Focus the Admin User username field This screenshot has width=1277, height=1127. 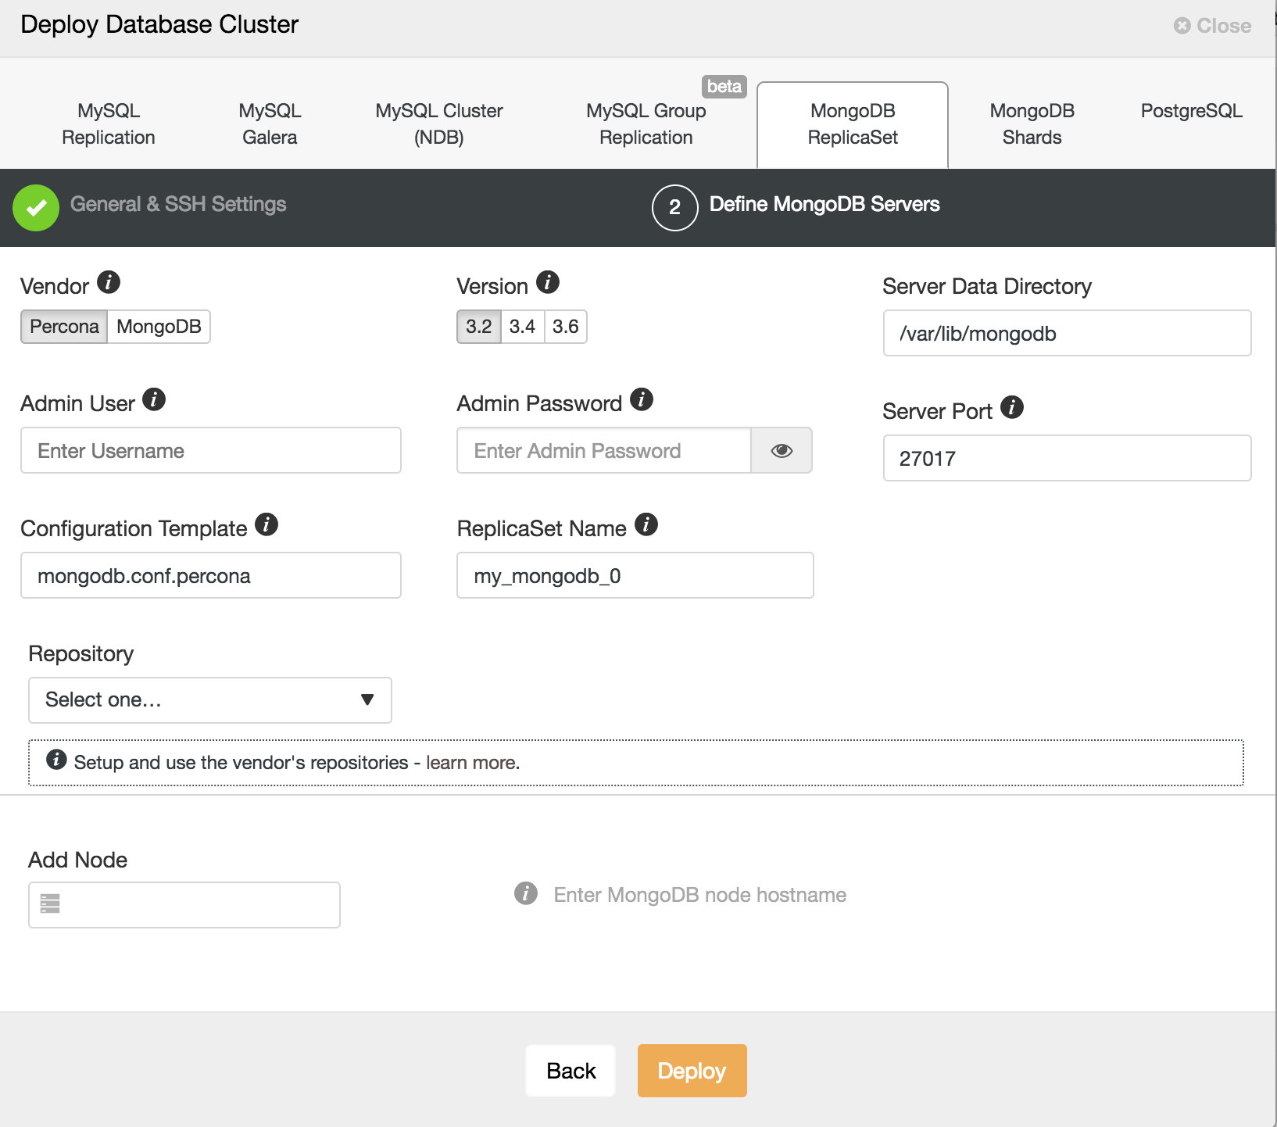point(211,450)
